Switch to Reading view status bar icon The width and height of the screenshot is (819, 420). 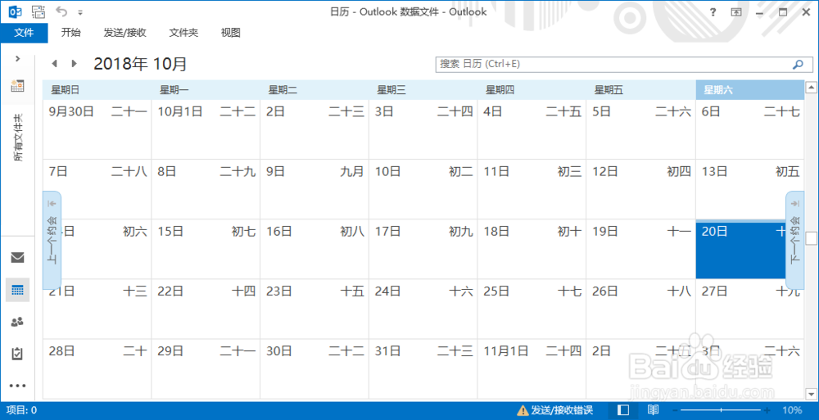[x=653, y=410]
